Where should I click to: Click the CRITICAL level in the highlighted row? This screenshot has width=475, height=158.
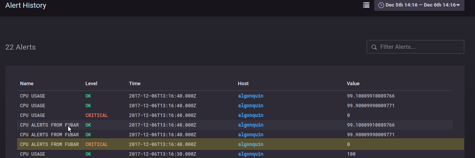point(96,144)
